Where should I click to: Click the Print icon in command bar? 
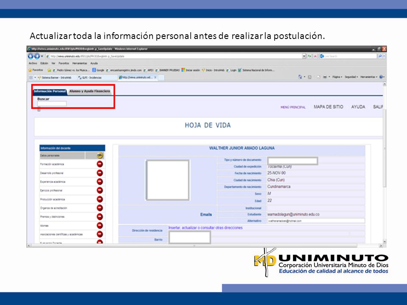click(x=324, y=77)
